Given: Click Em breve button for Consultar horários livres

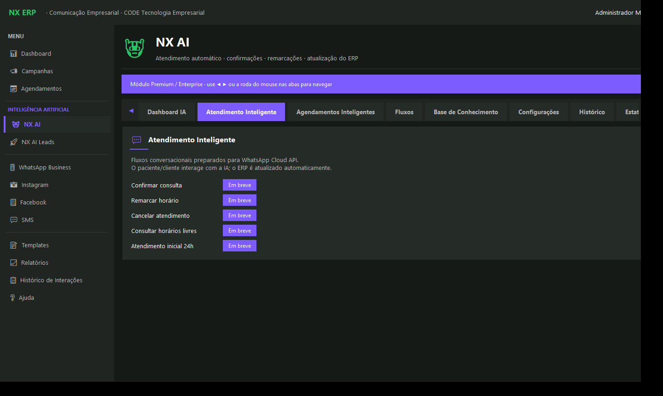Looking at the screenshot, I should click(239, 231).
